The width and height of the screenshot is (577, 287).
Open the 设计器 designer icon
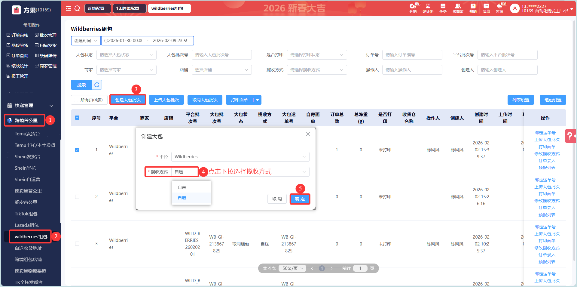click(x=428, y=8)
